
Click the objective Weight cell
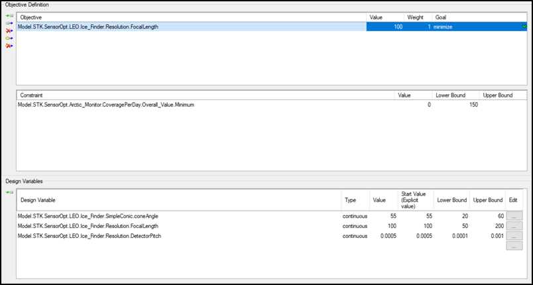[417, 27]
